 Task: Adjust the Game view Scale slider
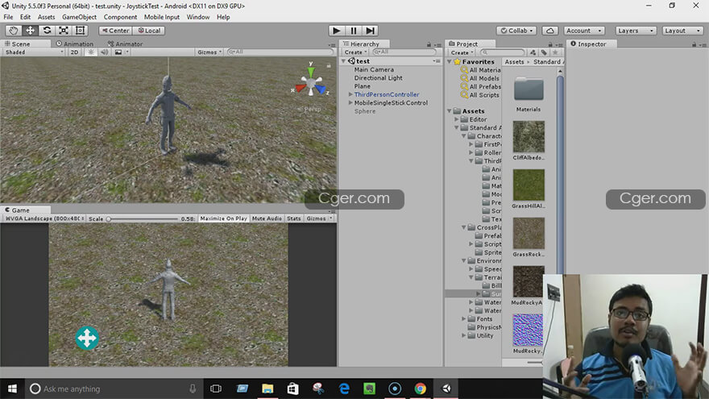pos(143,219)
